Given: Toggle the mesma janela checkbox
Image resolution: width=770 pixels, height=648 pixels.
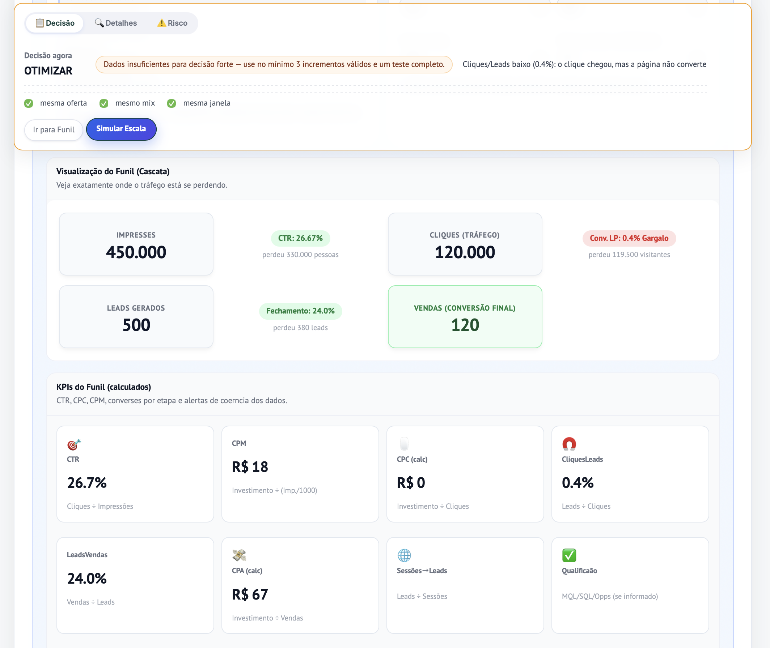Looking at the screenshot, I should point(172,103).
